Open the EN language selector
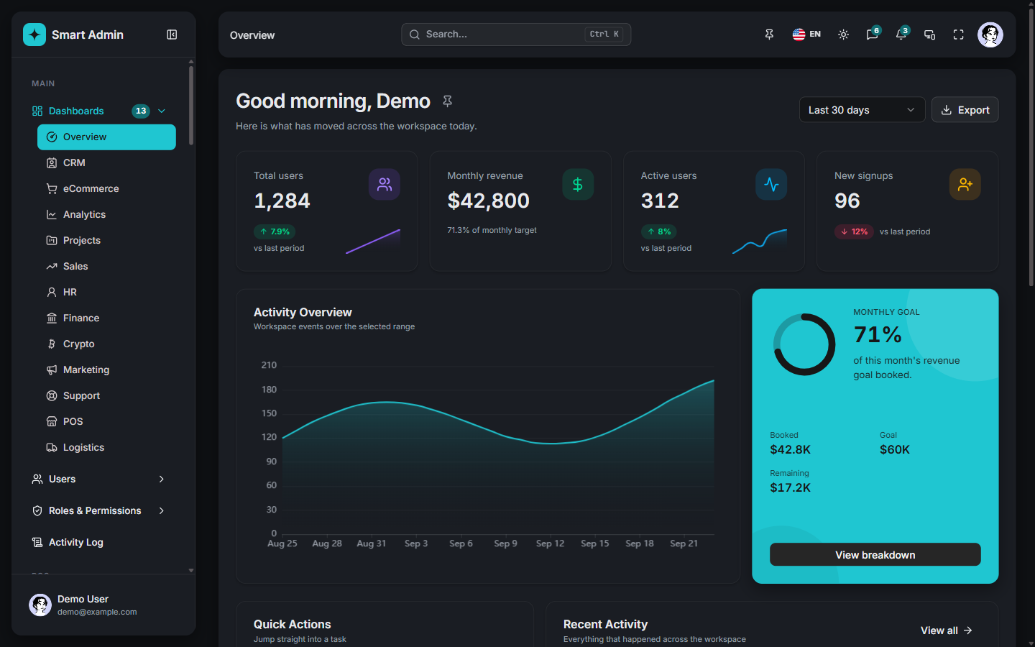 click(x=806, y=35)
